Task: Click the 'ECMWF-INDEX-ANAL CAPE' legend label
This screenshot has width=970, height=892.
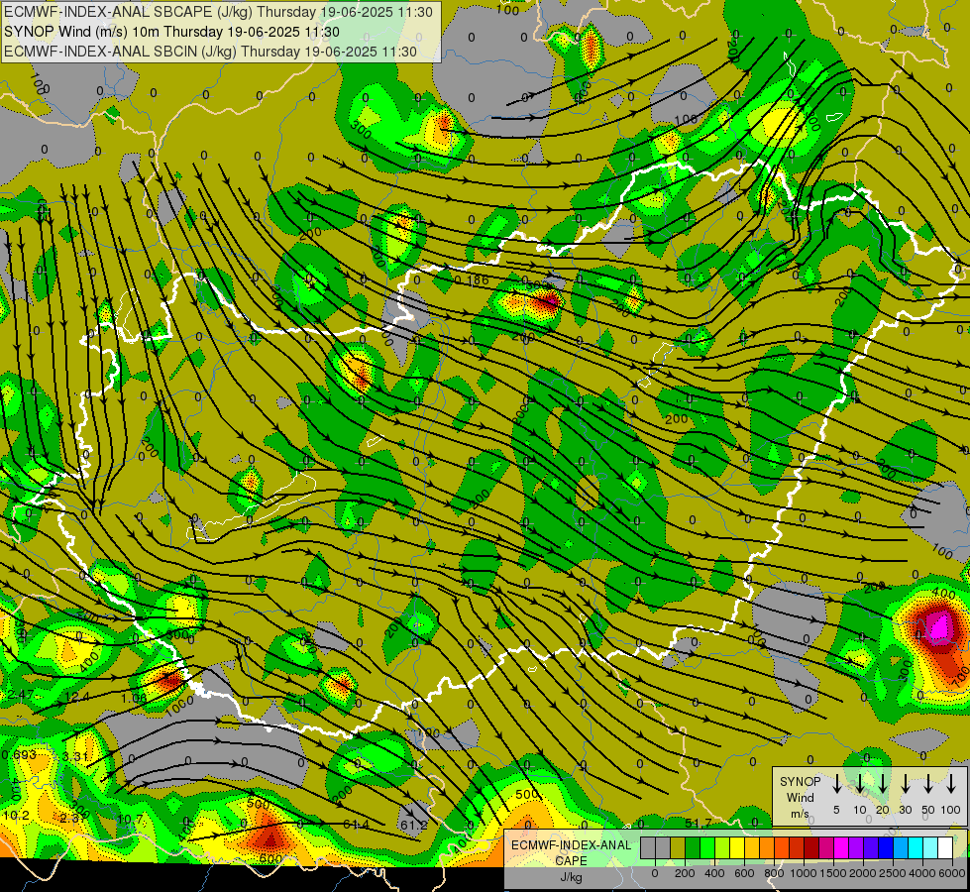Action: point(571,852)
